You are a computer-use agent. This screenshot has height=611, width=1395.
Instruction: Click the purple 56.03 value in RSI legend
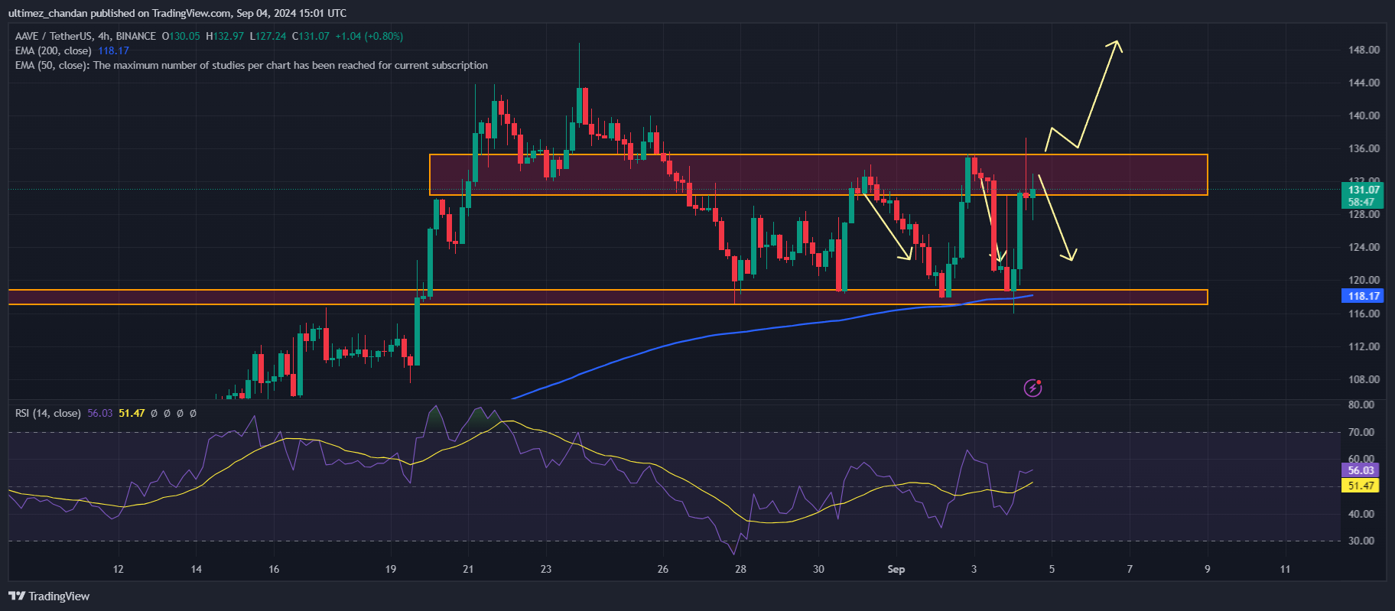tap(99, 413)
